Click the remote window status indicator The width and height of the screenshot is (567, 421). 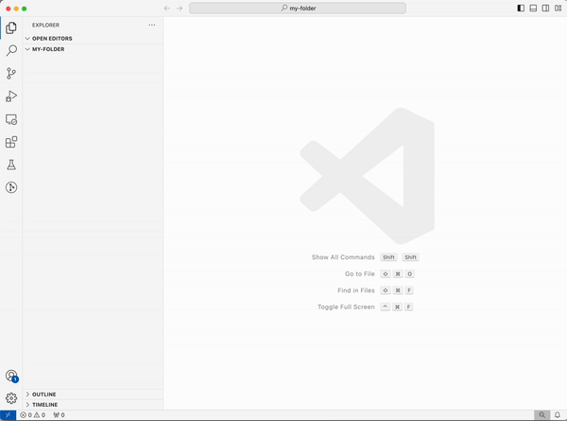(8, 414)
